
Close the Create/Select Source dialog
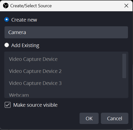(126, 6)
